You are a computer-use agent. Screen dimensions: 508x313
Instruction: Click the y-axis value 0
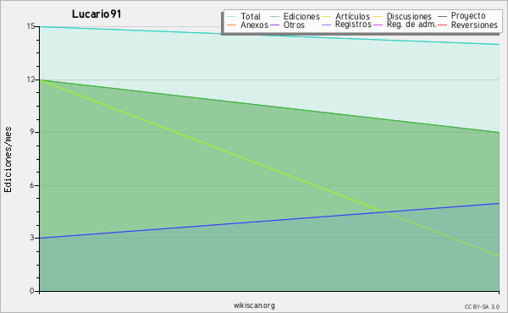(x=32, y=291)
